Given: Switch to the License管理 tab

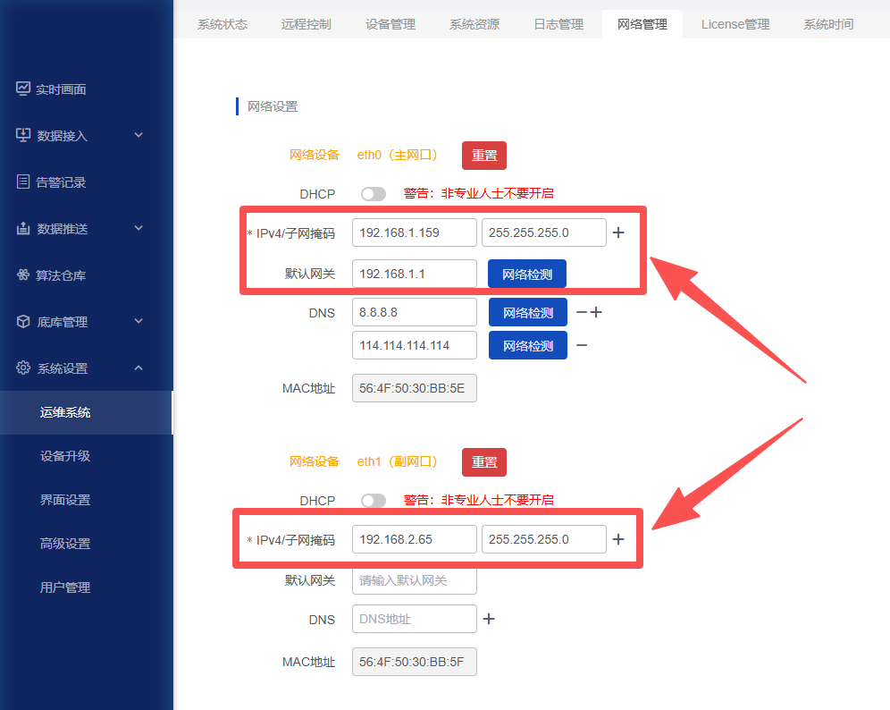Looking at the screenshot, I should (x=735, y=24).
